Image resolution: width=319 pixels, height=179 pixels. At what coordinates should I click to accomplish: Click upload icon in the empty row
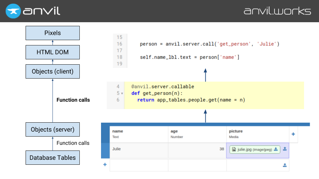(285, 165)
